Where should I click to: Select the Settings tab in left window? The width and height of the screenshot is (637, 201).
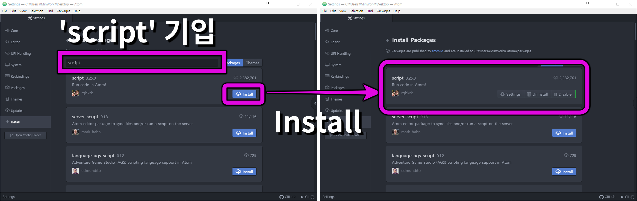(36, 18)
